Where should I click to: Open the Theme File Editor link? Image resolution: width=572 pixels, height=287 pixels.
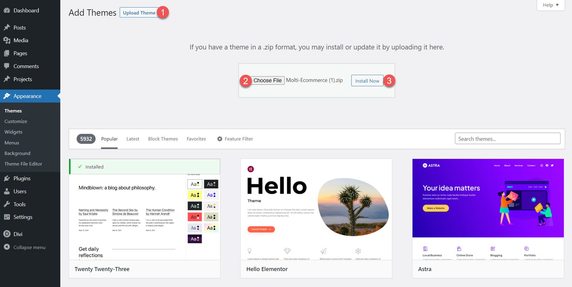(x=23, y=164)
